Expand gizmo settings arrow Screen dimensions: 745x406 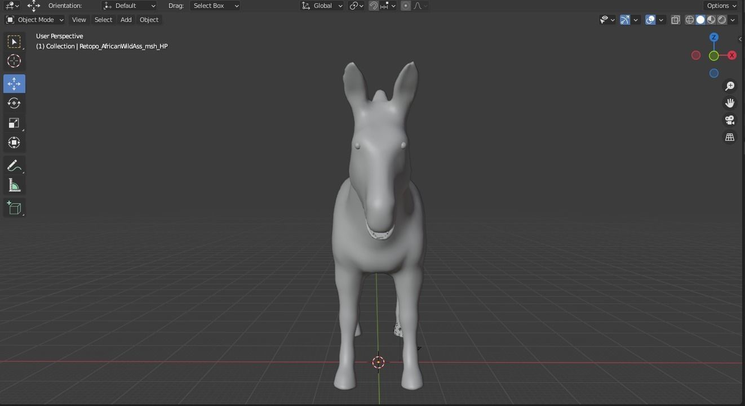(x=636, y=20)
